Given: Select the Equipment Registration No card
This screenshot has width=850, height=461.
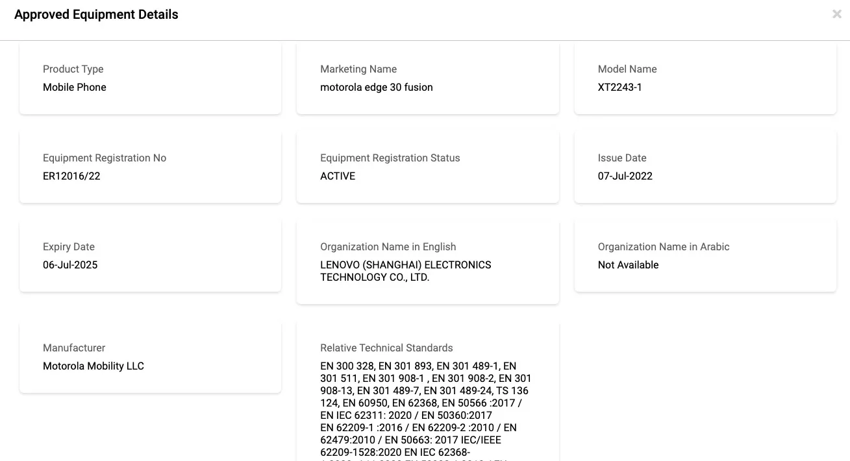Looking at the screenshot, I should (151, 167).
